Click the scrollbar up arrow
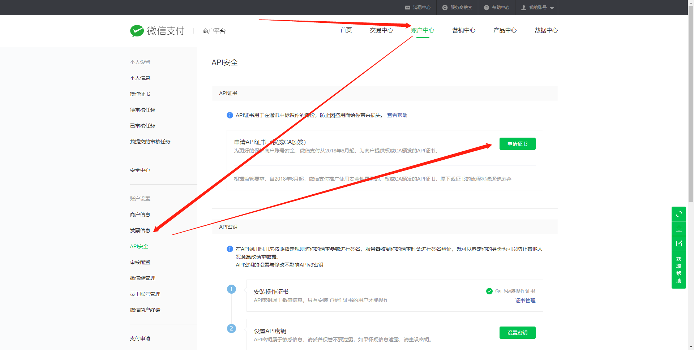694x350 pixels. click(x=691, y=3)
